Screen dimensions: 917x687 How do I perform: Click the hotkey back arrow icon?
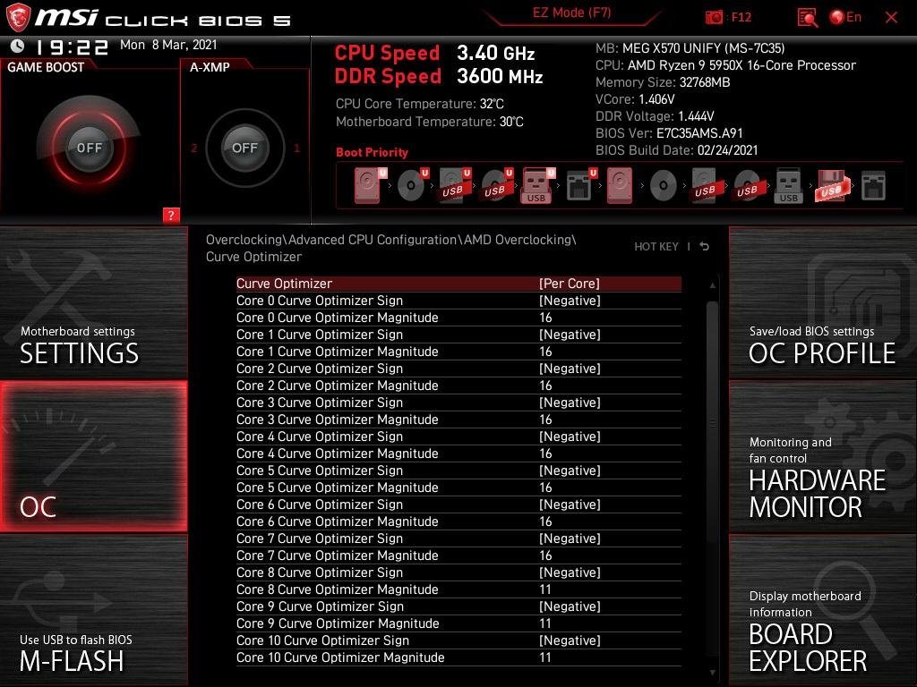pos(704,247)
